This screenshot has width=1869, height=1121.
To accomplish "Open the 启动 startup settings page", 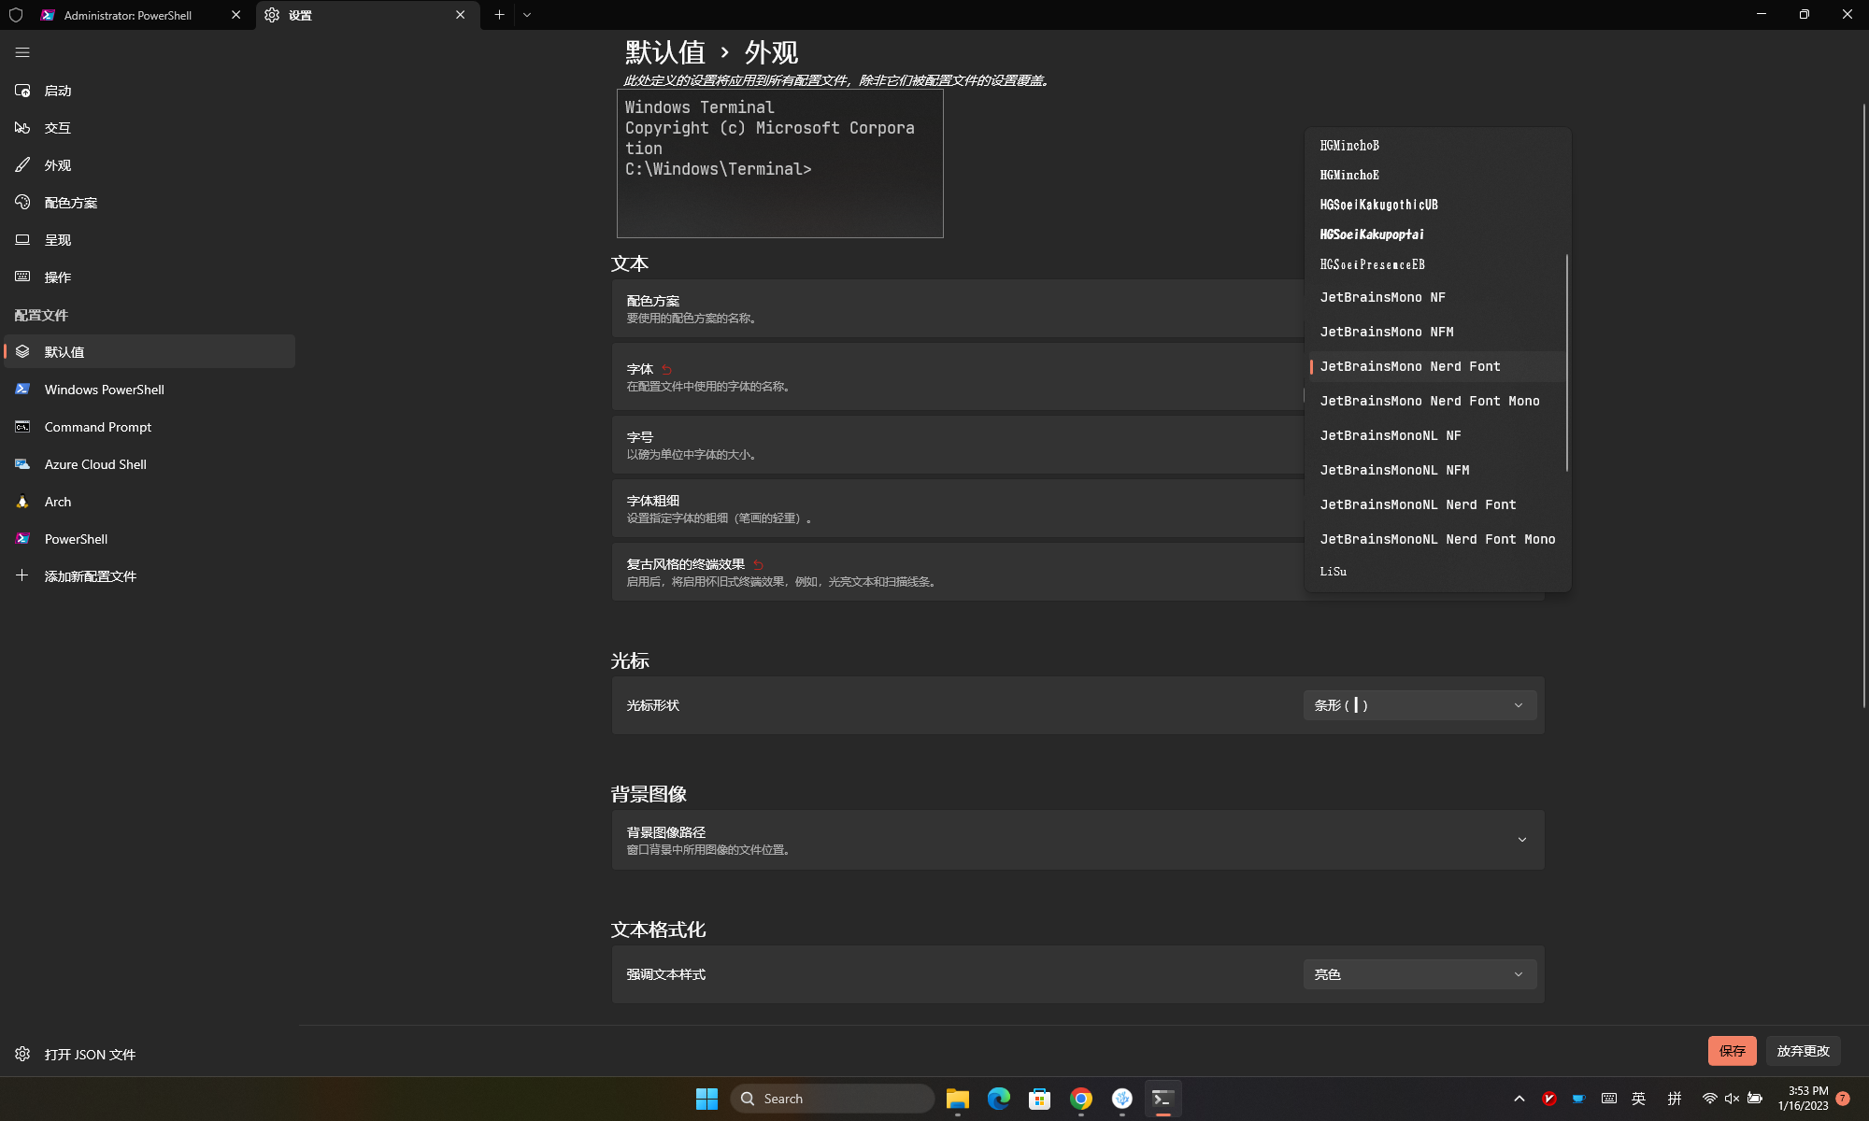I will [150, 91].
